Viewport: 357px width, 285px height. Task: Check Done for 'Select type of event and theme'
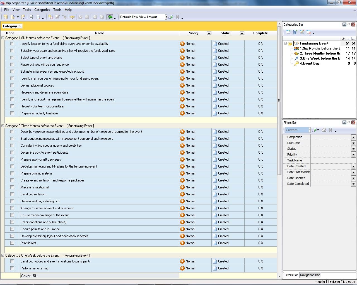pyautogui.click(x=12, y=58)
